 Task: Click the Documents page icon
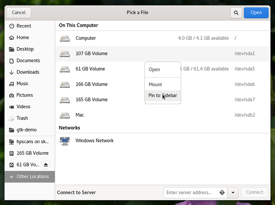coord(11,61)
